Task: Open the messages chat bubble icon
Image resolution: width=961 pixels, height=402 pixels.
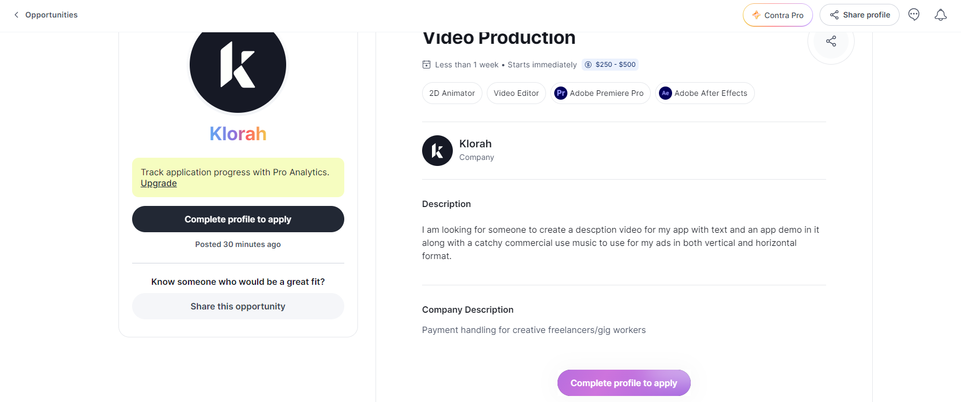Action: coord(914,15)
